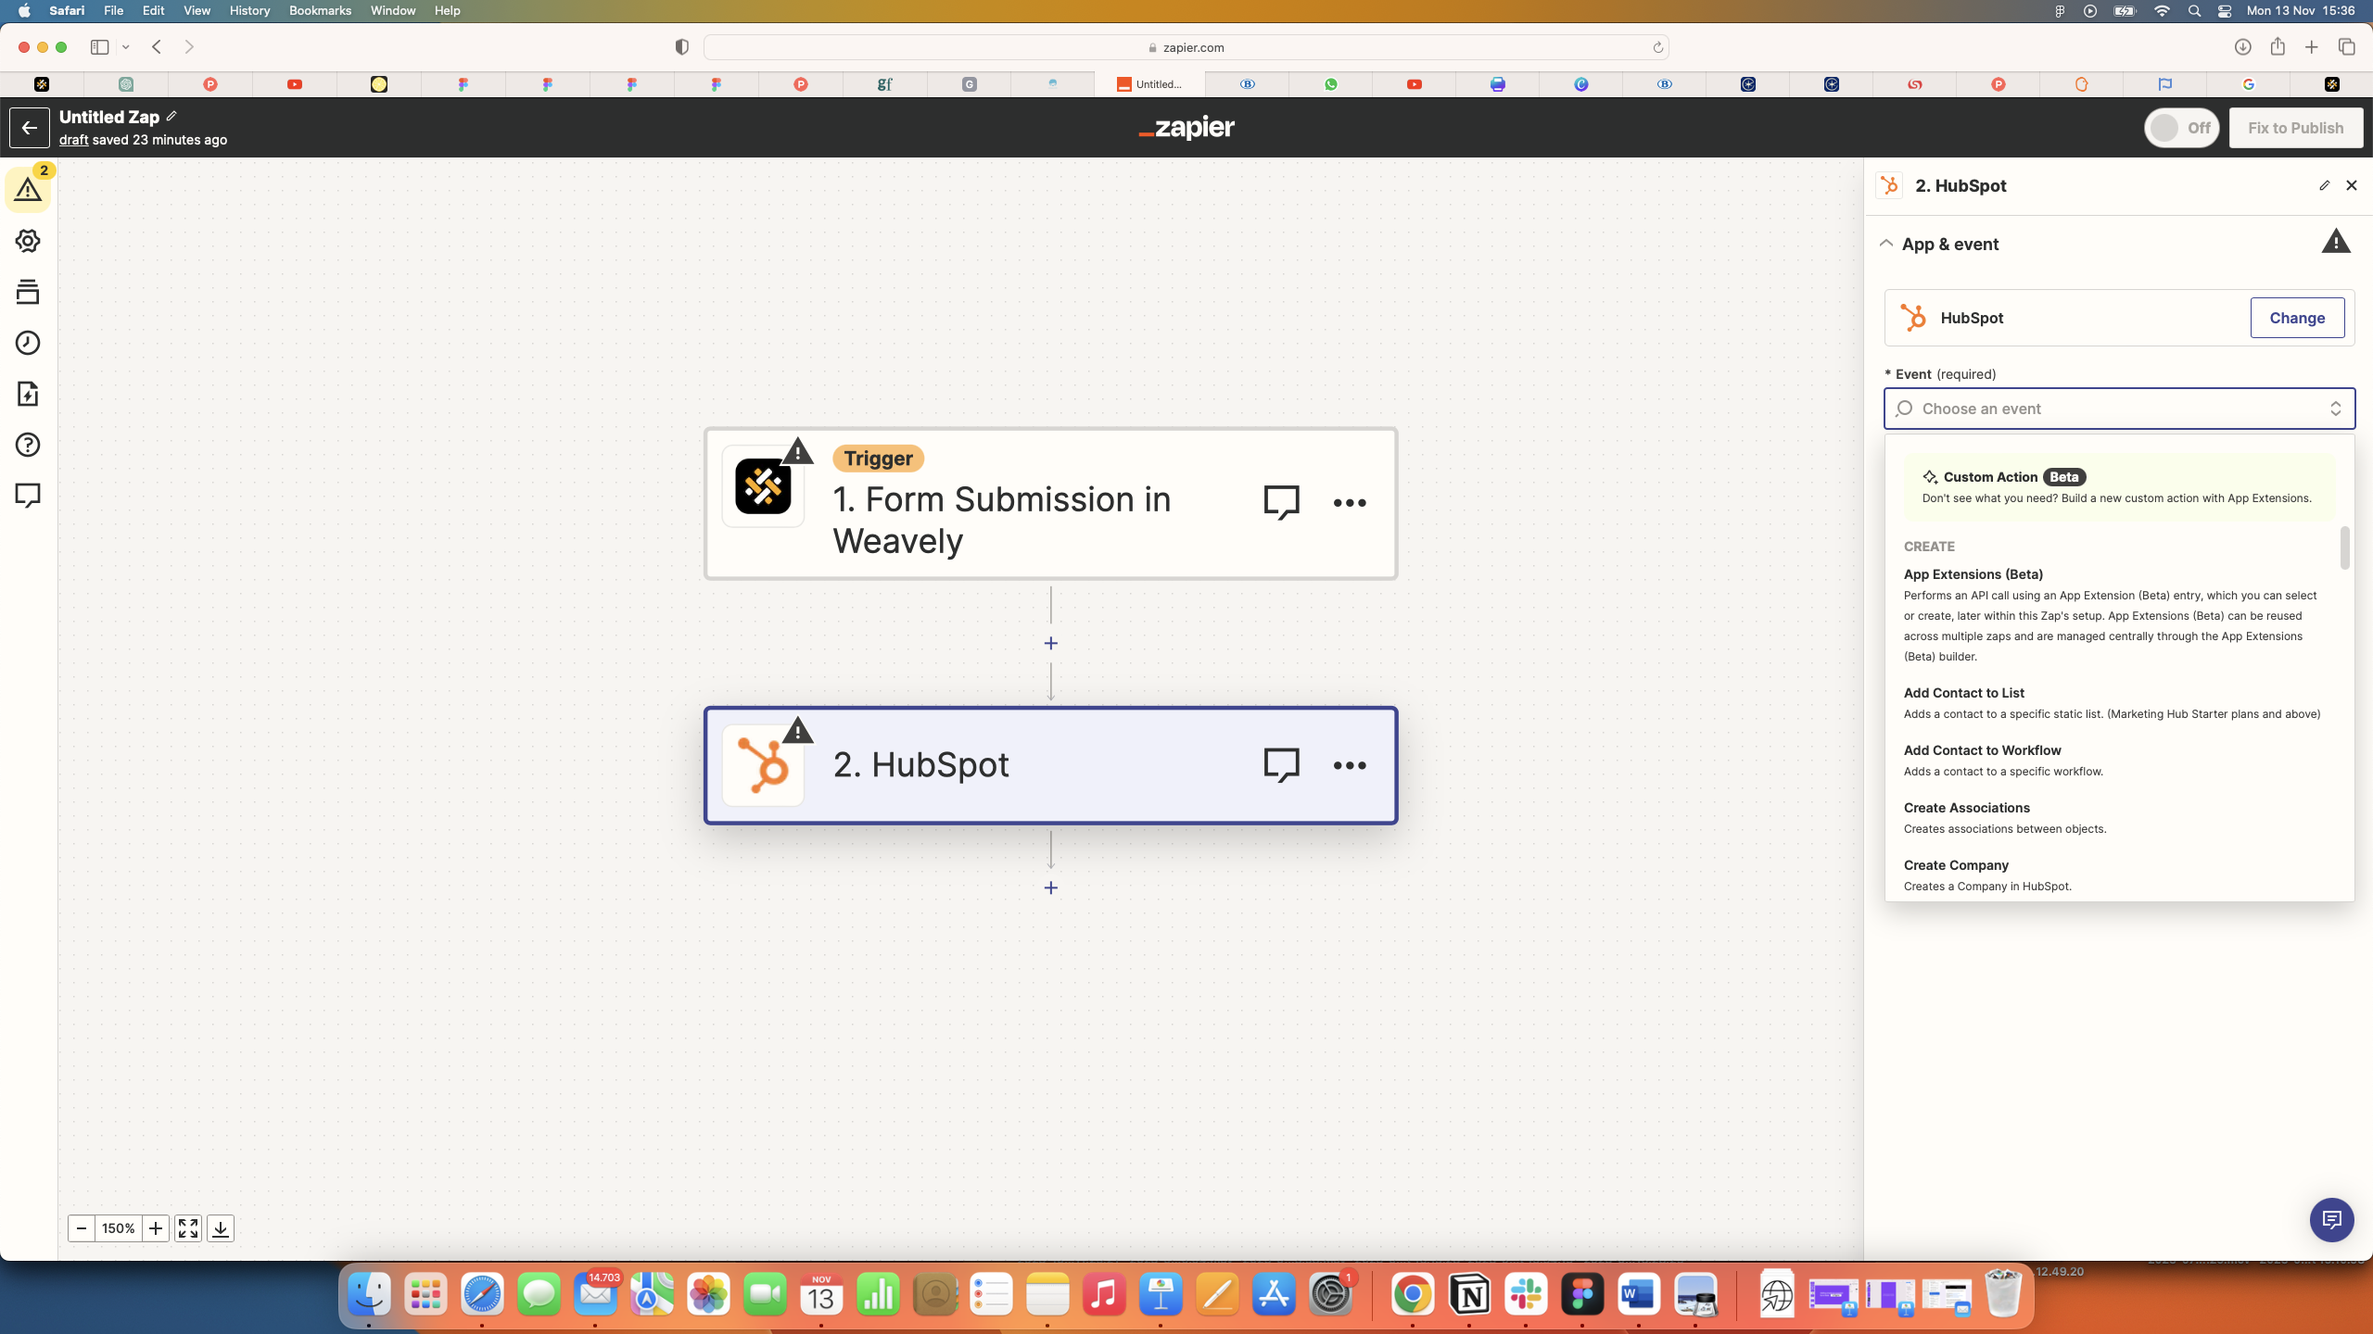Image resolution: width=2373 pixels, height=1334 pixels.
Task: Click the Zapier logo in header
Action: (1186, 128)
